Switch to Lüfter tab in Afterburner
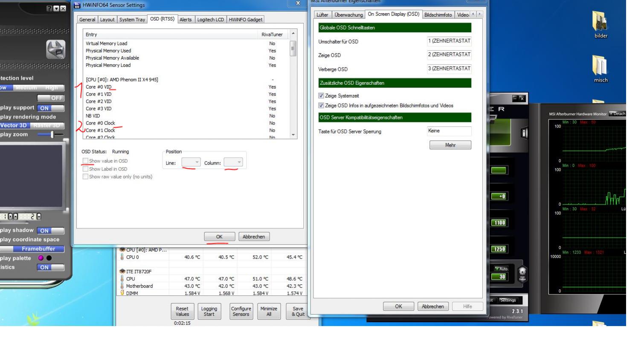The height and width of the screenshot is (358, 641). [322, 15]
